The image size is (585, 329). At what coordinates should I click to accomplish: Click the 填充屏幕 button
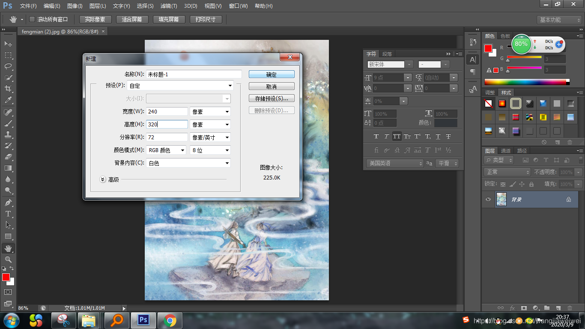169,19
